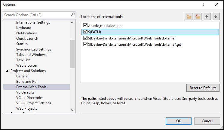Select Keyboard in the options tree

[24, 28]
